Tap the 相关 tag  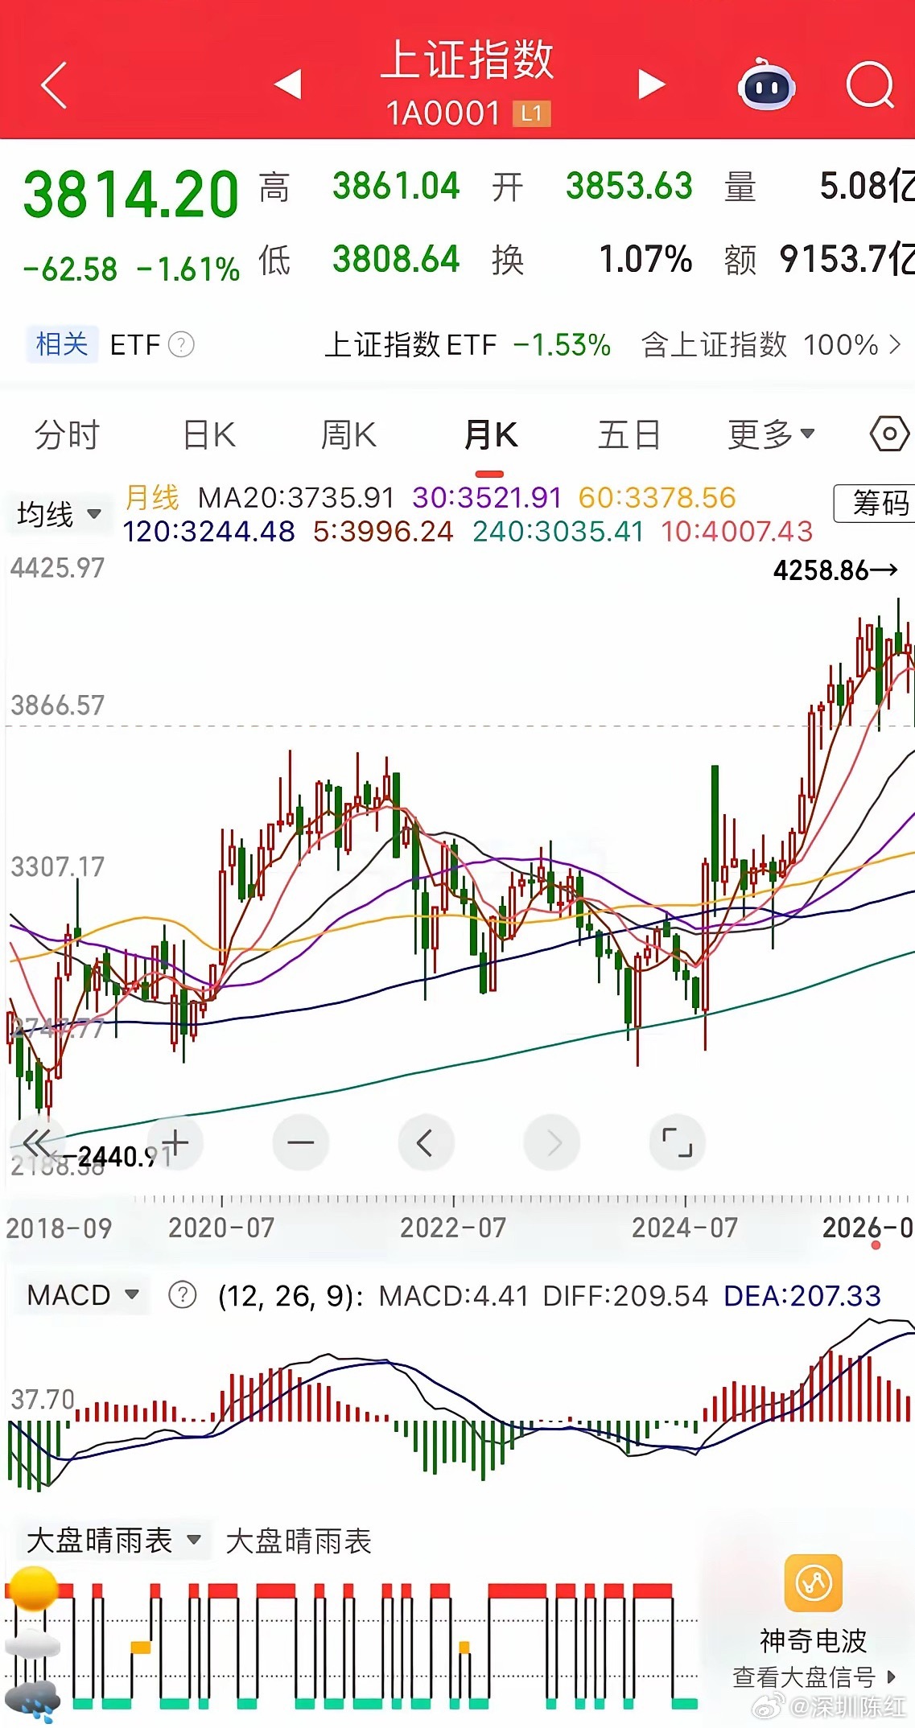coord(62,344)
